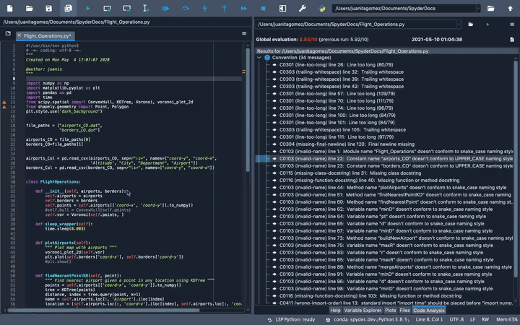The width and height of the screenshot is (520, 325).
Task: Click Line 8, Col 1 cursor status
Action: pyautogui.click(x=429, y=320)
